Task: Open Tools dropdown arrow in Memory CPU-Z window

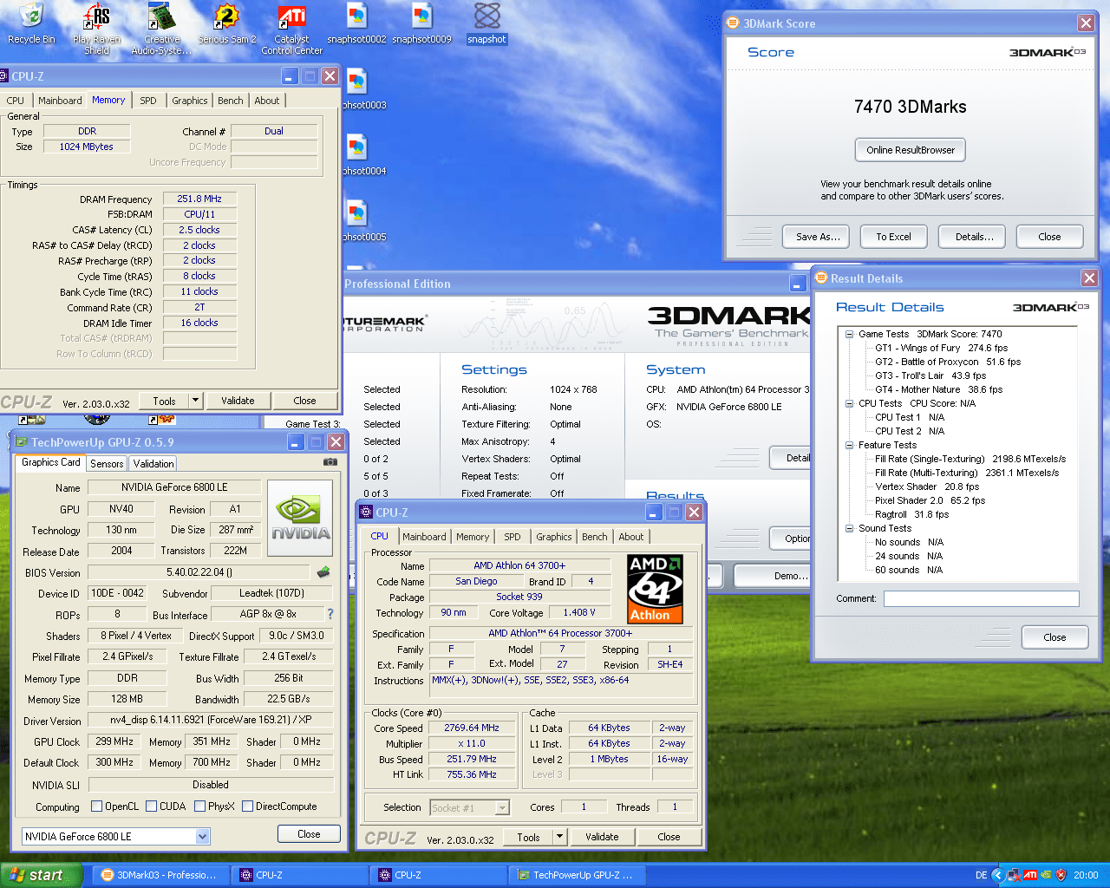Action: 195,401
